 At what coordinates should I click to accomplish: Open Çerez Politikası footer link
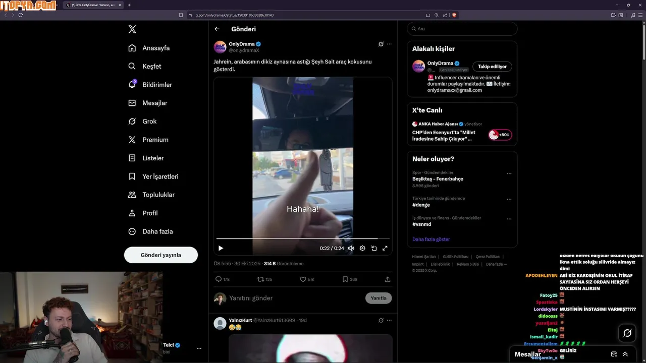pos(488,257)
